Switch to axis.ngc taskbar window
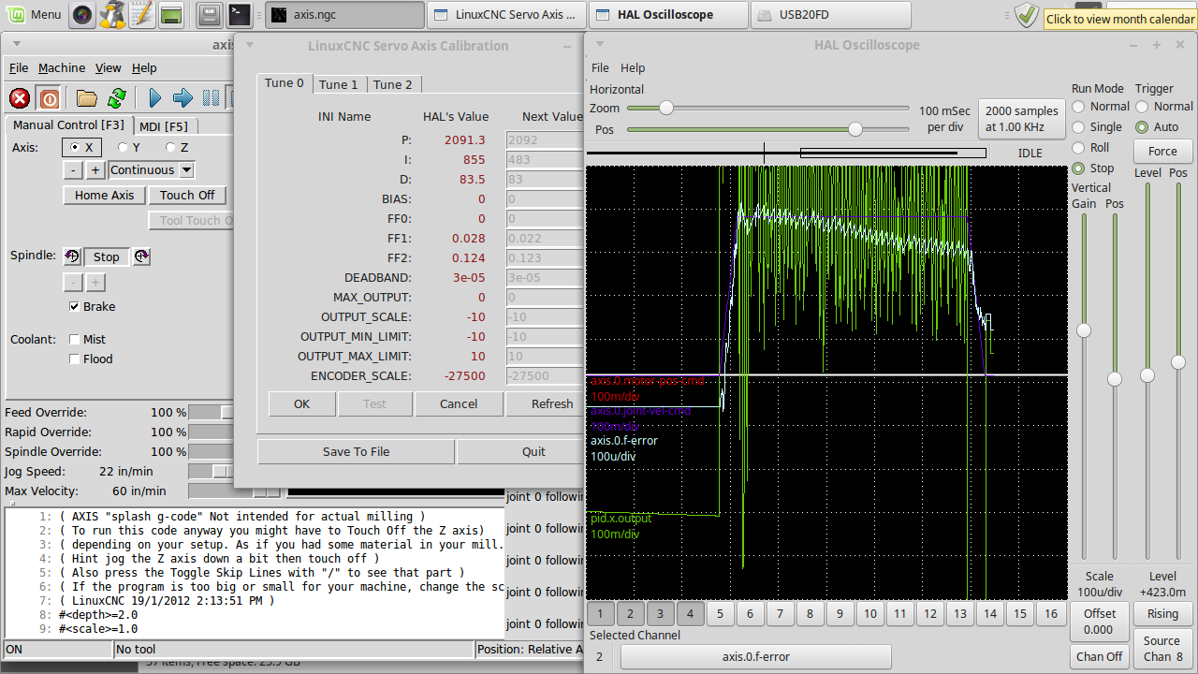The height and width of the screenshot is (674, 1198). point(344,15)
